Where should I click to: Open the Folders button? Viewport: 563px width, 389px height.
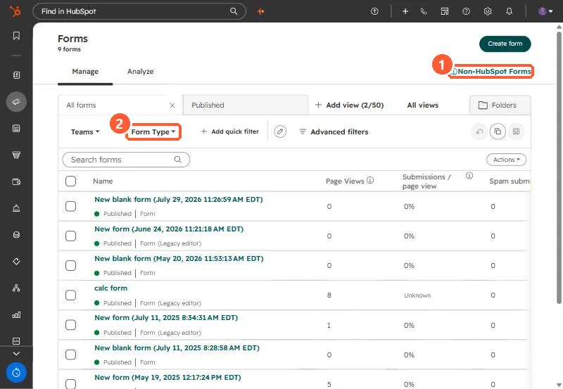tap(500, 105)
